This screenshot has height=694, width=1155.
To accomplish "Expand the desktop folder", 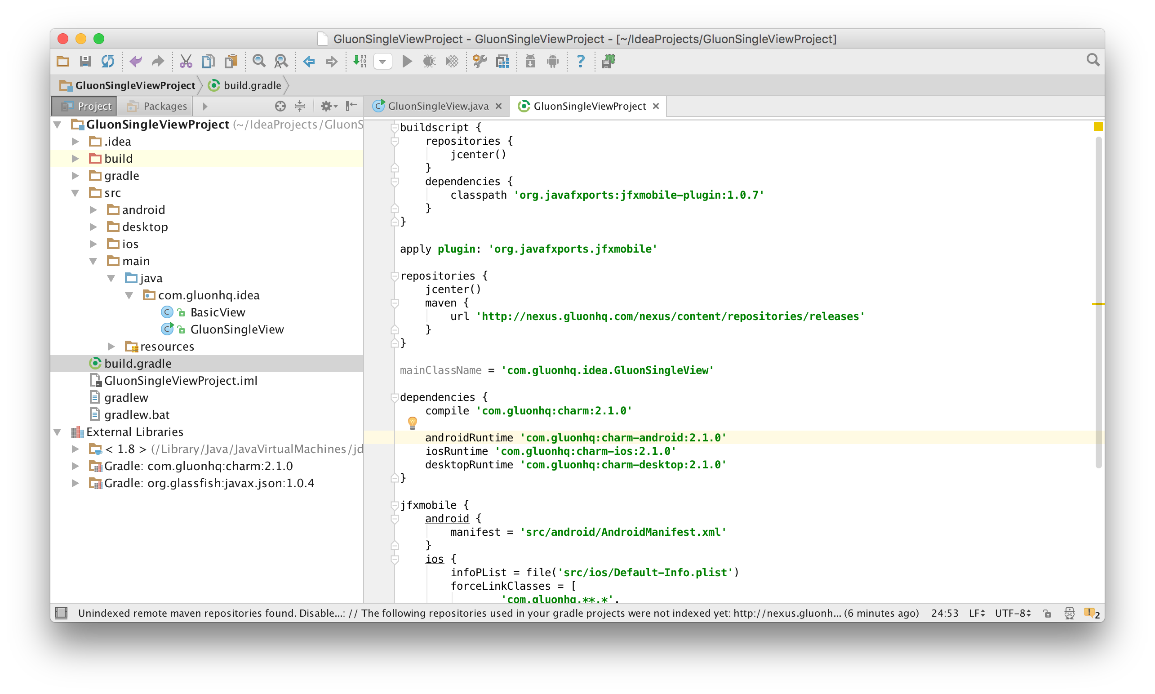I will 93,227.
